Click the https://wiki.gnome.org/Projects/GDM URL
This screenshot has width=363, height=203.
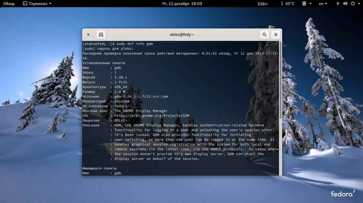tap(152, 116)
